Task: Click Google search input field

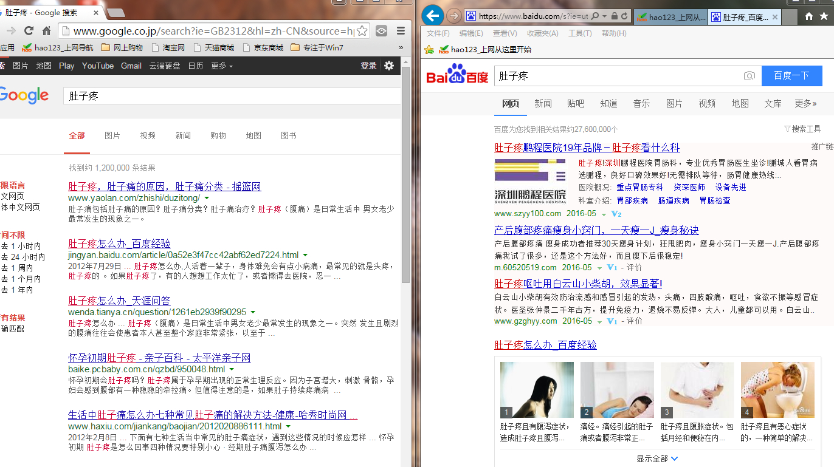Action: pos(232,96)
